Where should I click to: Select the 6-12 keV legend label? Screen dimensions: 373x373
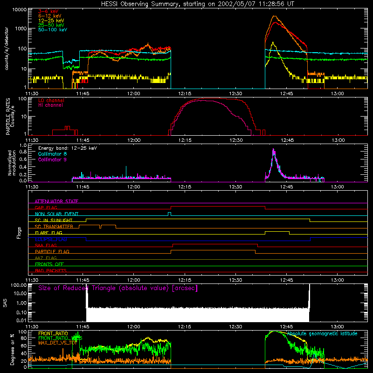pyautogui.click(x=50, y=16)
